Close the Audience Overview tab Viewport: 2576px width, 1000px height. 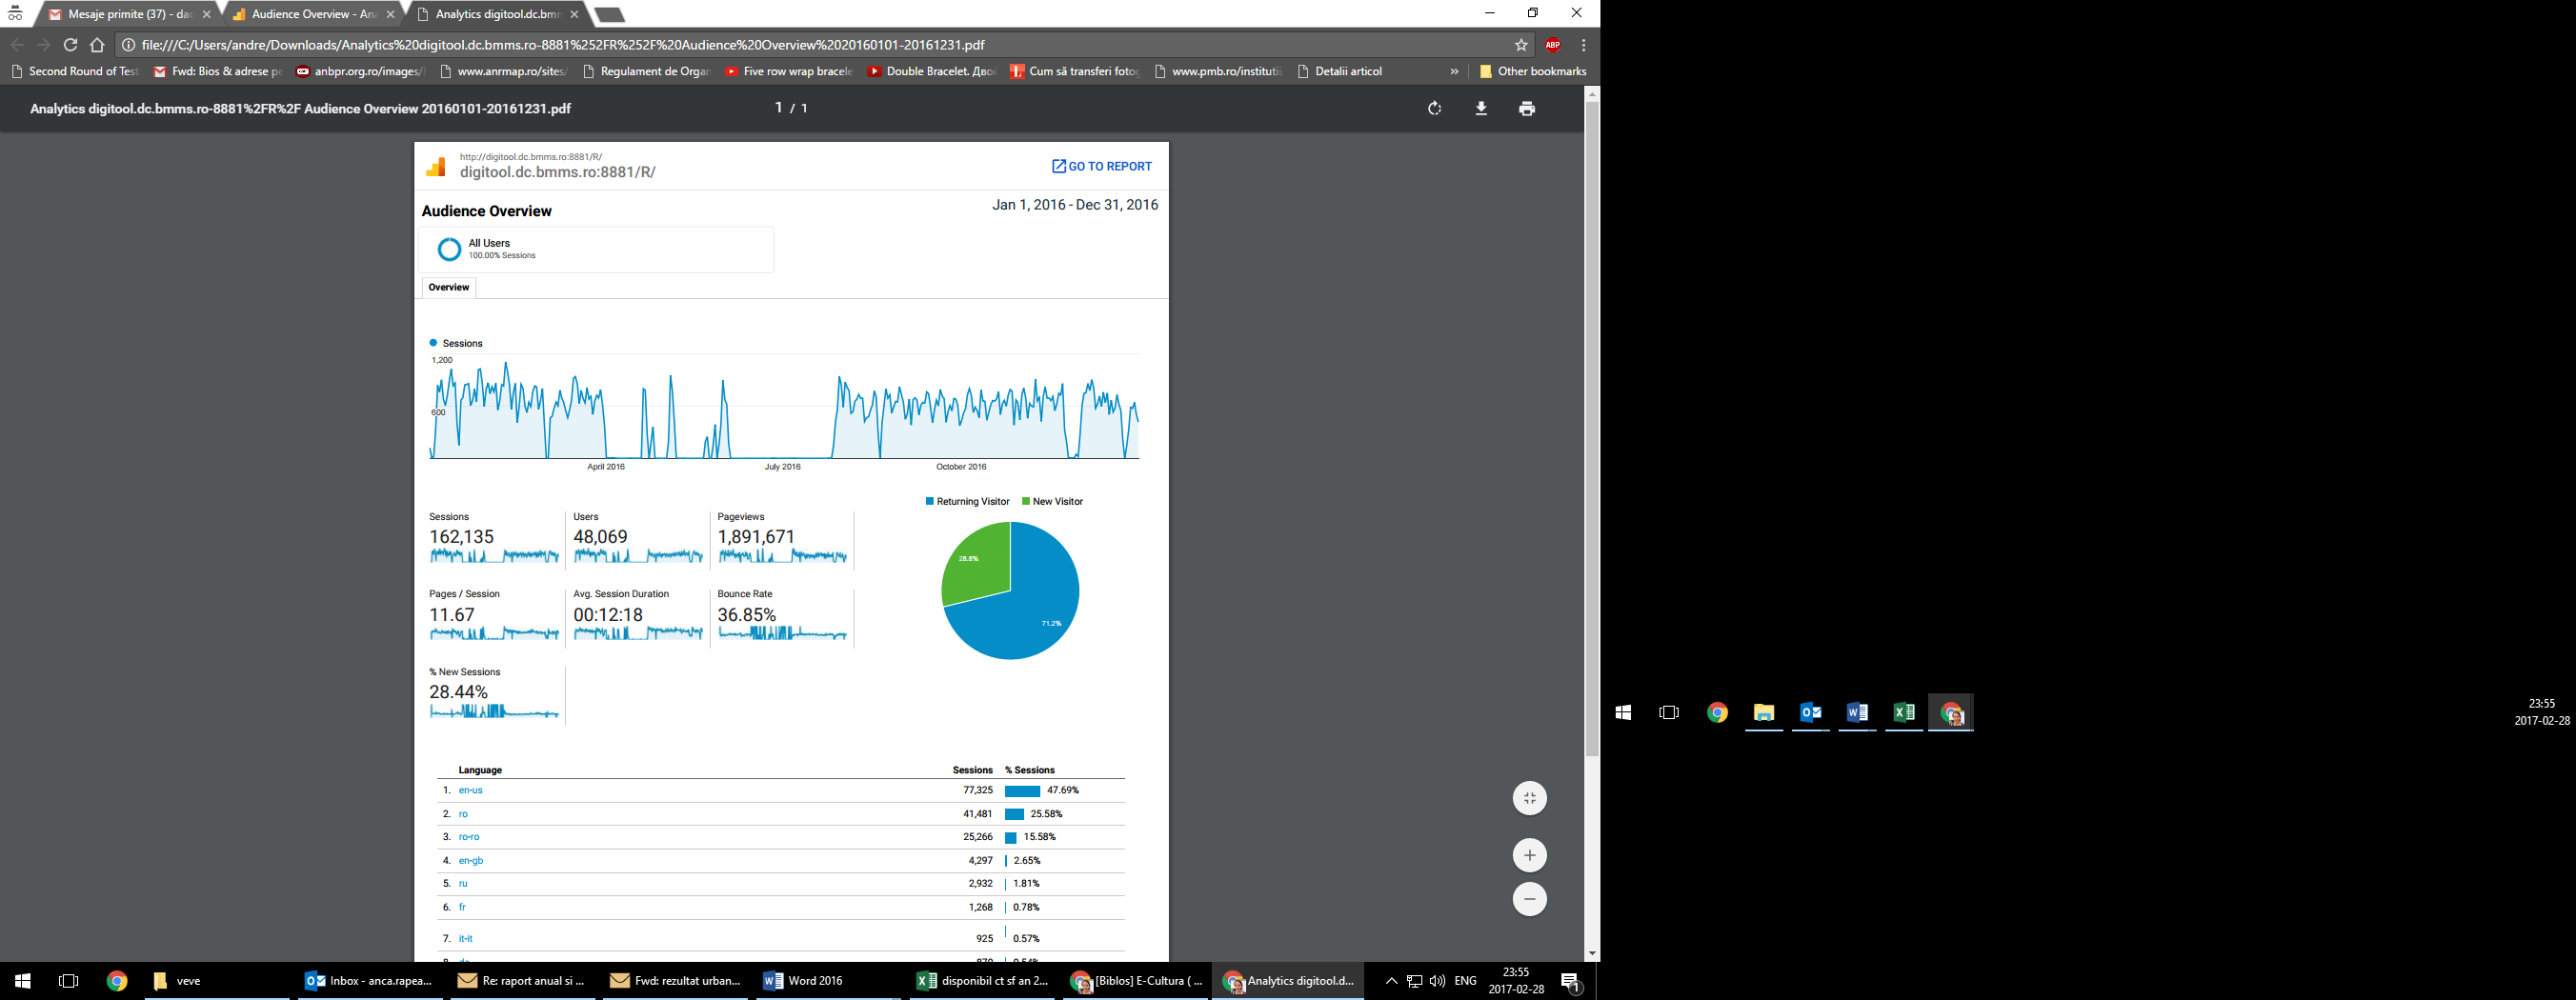[x=391, y=14]
